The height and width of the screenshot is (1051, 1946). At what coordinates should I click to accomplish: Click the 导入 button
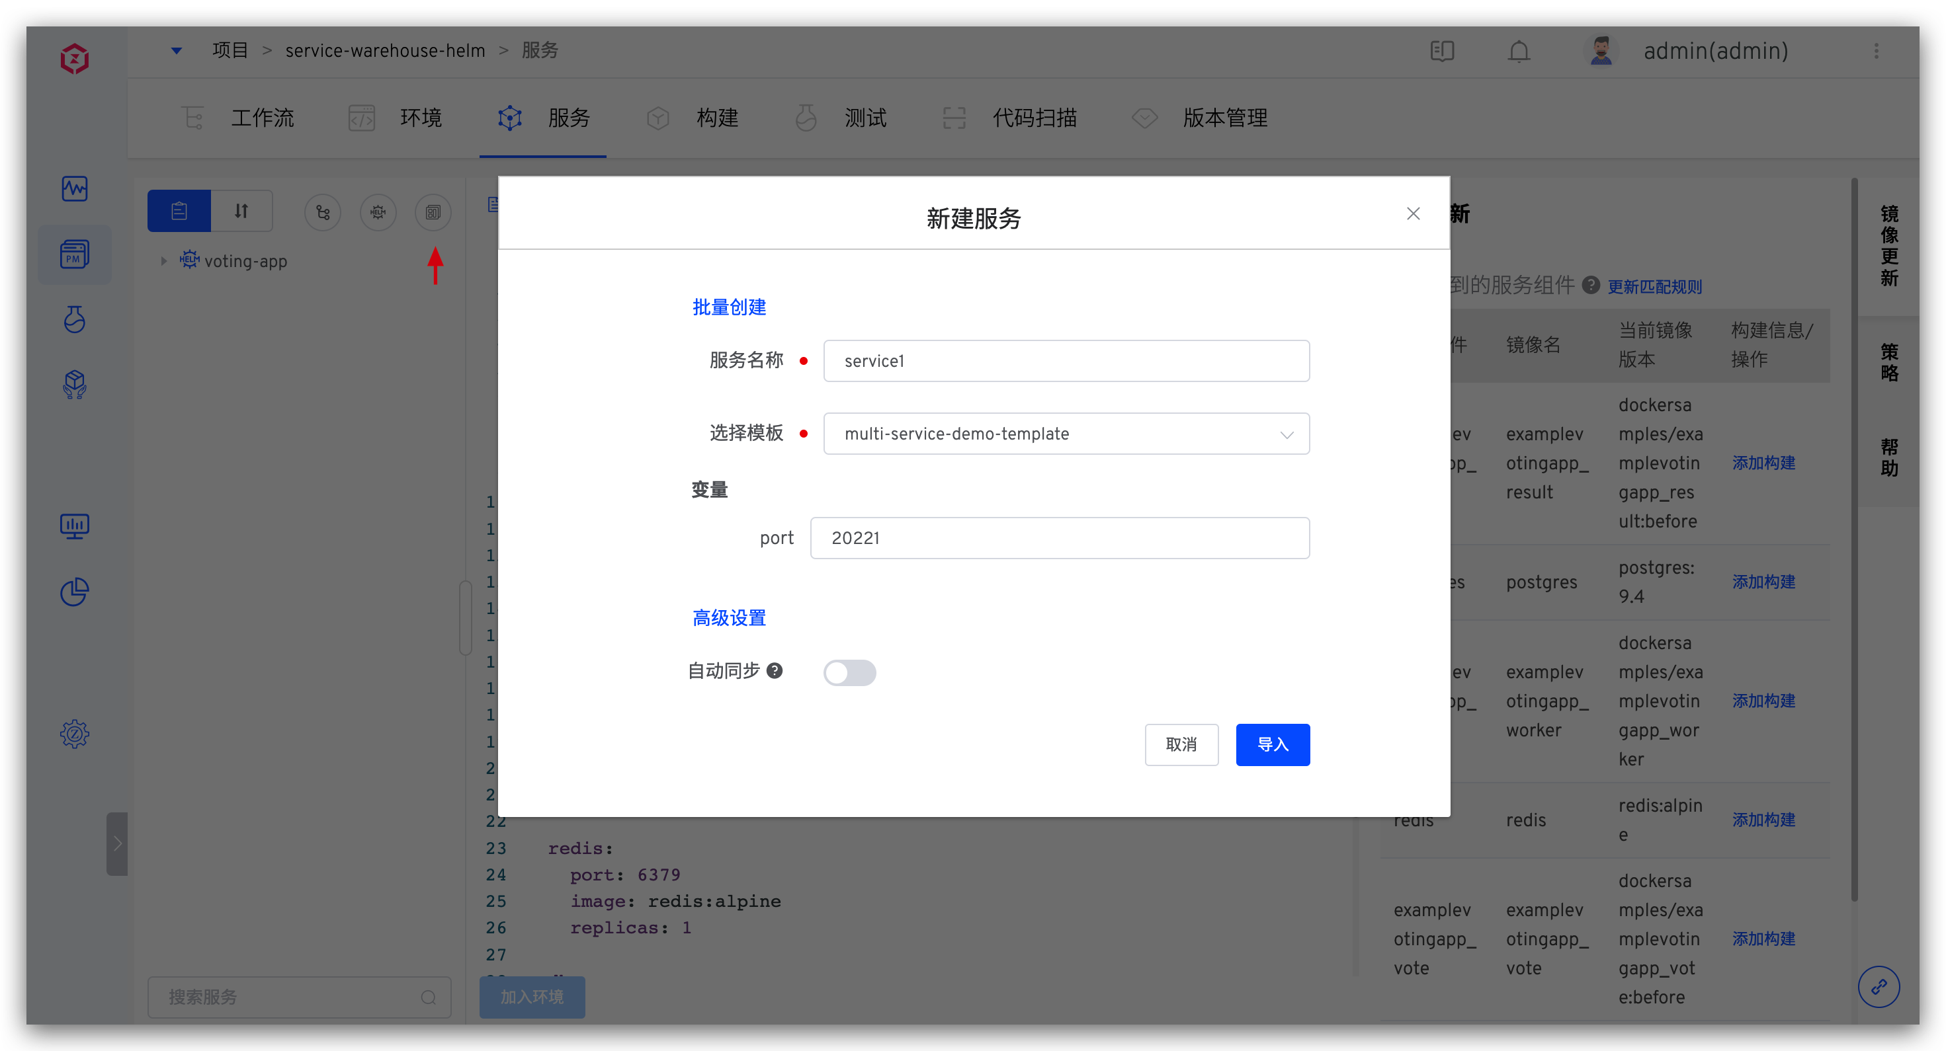(x=1272, y=744)
